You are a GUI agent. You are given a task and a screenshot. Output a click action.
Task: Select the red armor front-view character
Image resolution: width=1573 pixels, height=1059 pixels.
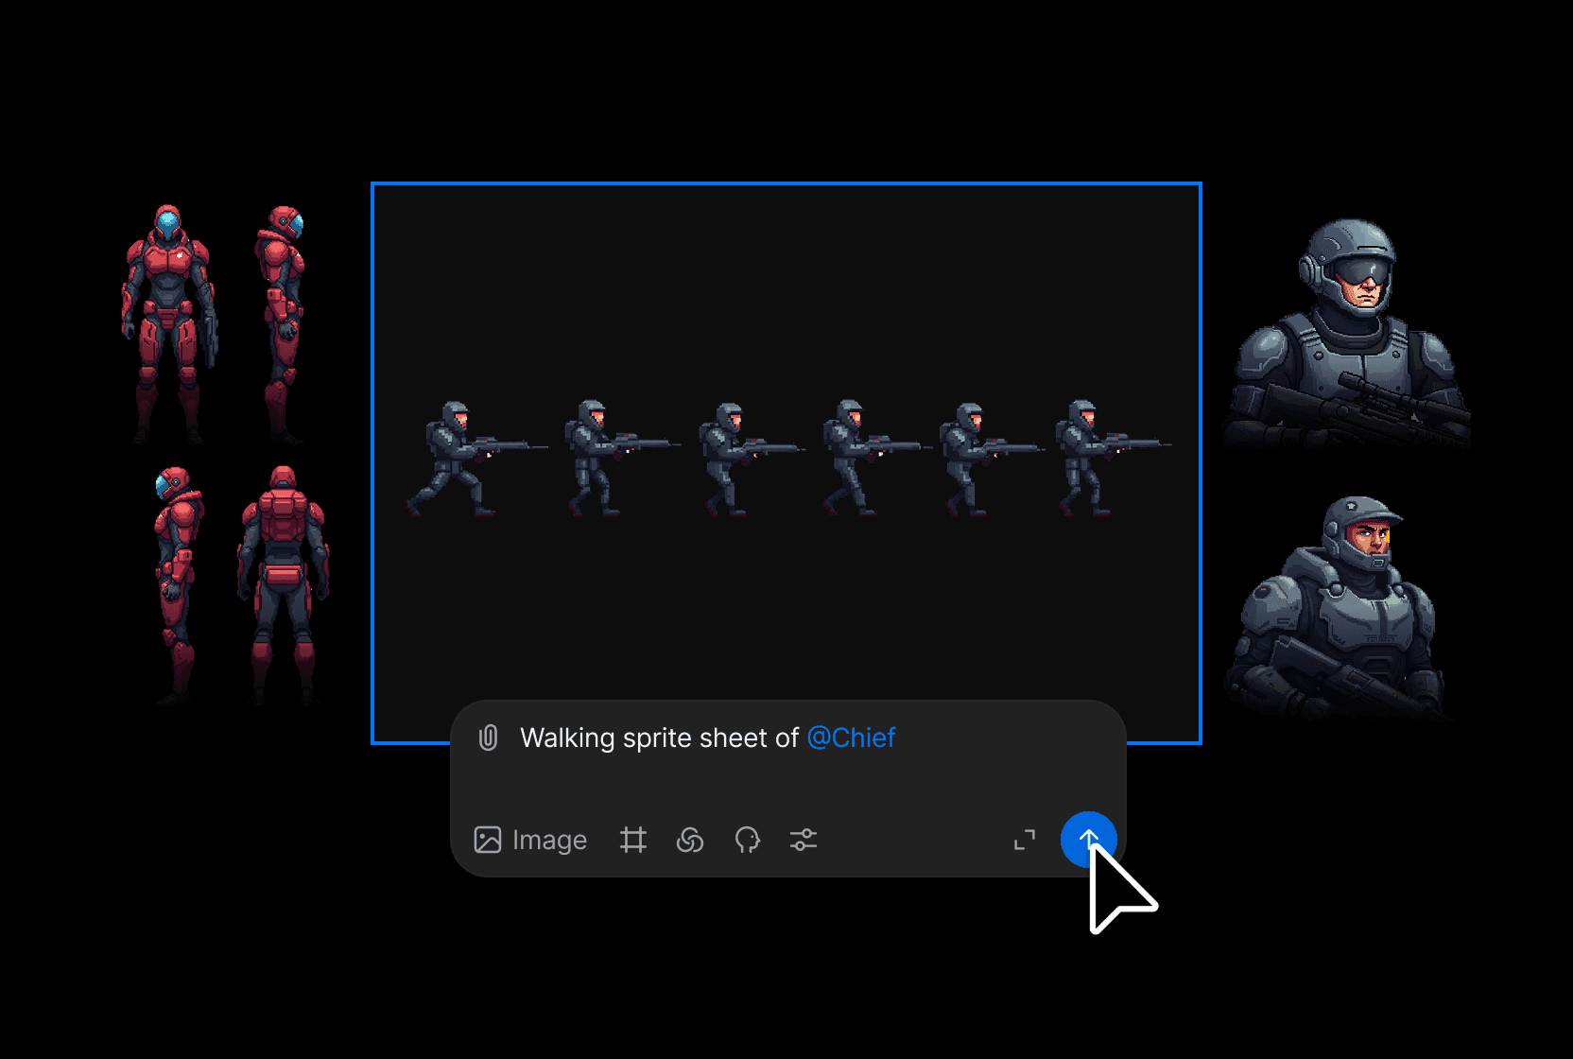[168, 321]
